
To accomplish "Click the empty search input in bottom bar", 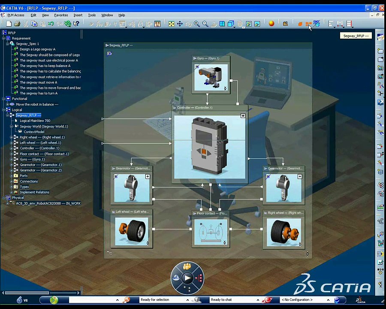I will [x=92, y=300].
